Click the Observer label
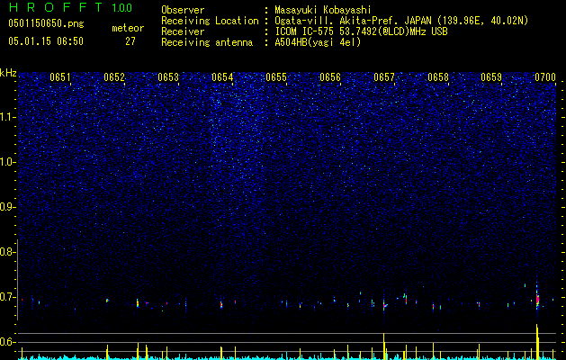566x360 pixels. click(x=183, y=10)
